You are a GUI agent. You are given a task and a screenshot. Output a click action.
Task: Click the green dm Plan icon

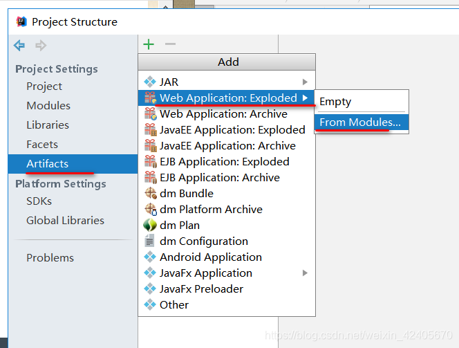tap(150, 225)
